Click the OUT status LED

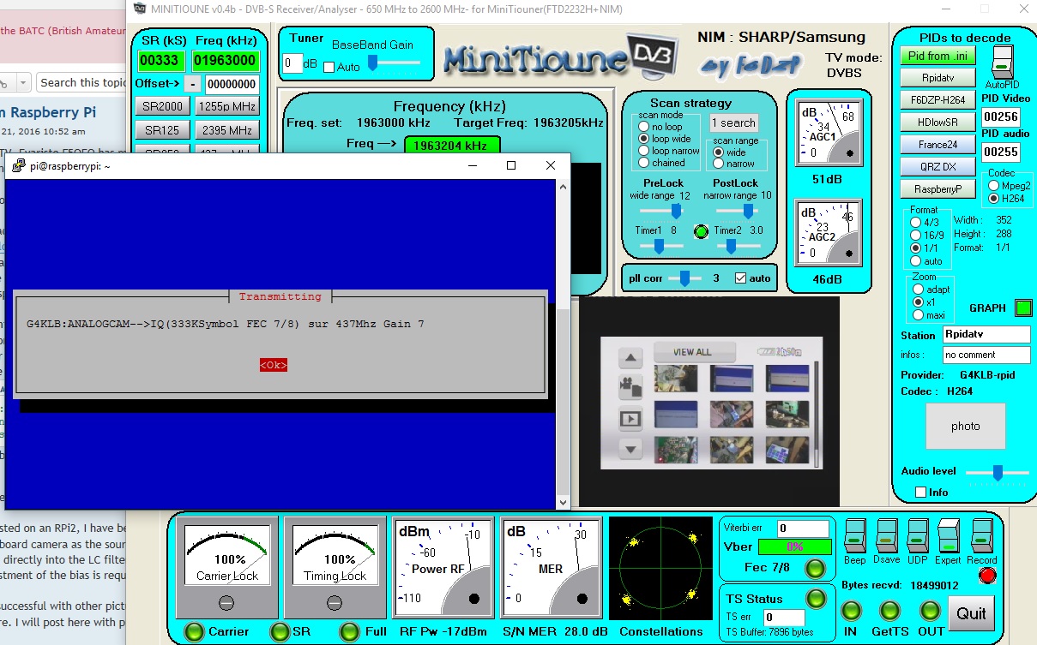(931, 611)
